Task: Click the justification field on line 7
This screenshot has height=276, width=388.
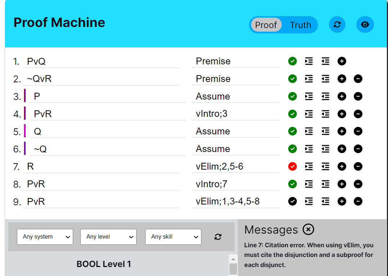Action: pyautogui.click(x=234, y=166)
